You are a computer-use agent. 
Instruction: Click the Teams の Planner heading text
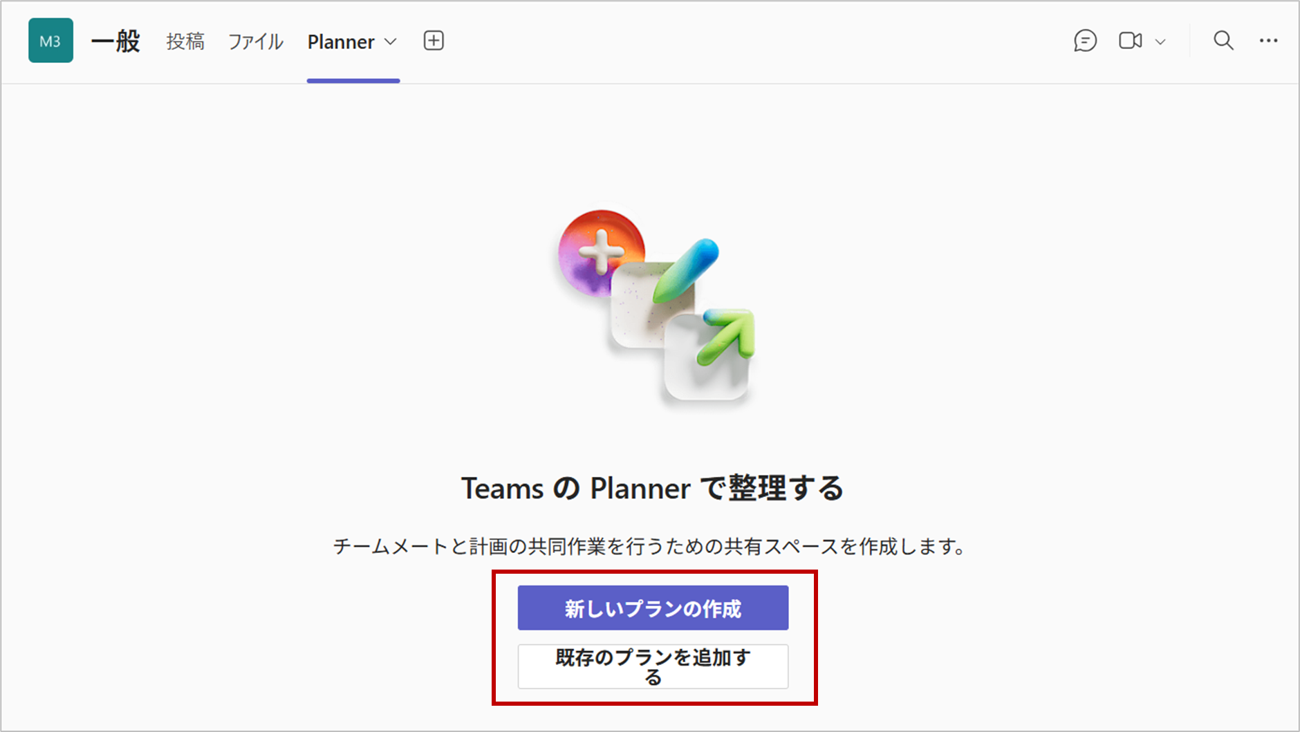click(653, 488)
